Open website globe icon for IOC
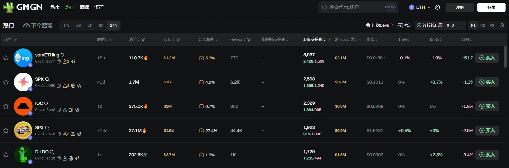 [71, 110]
